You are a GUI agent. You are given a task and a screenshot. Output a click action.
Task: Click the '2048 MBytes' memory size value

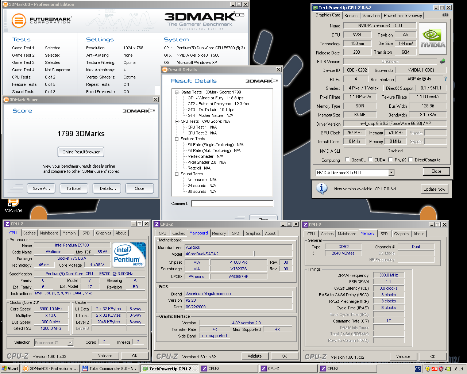[x=343, y=253]
